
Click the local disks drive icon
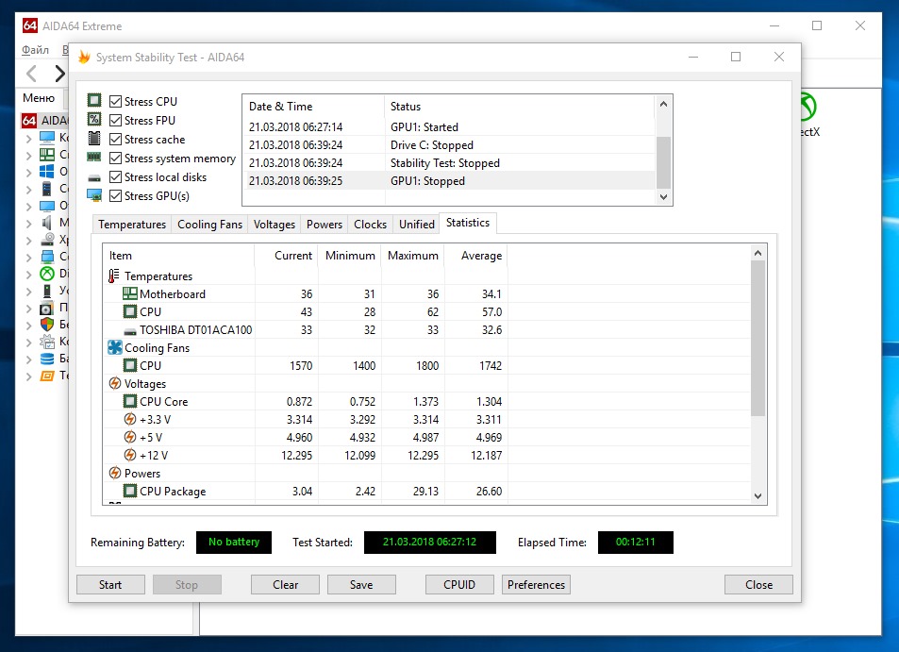[x=94, y=178]
